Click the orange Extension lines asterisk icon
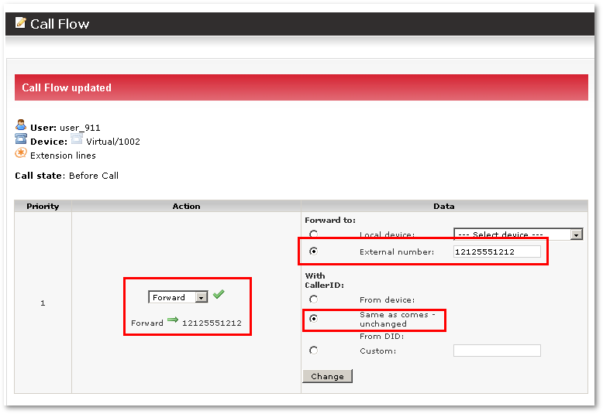The height and width of the screenshot is (414, 603). pyautogui.click(x=21, y=153)
